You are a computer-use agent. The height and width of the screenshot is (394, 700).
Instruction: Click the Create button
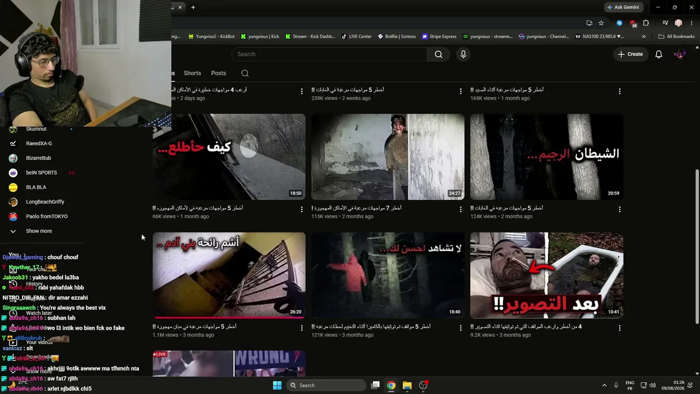click(630, 54)
